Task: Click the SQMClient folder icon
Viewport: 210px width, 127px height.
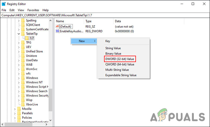Action: click(x=23, y=25)
